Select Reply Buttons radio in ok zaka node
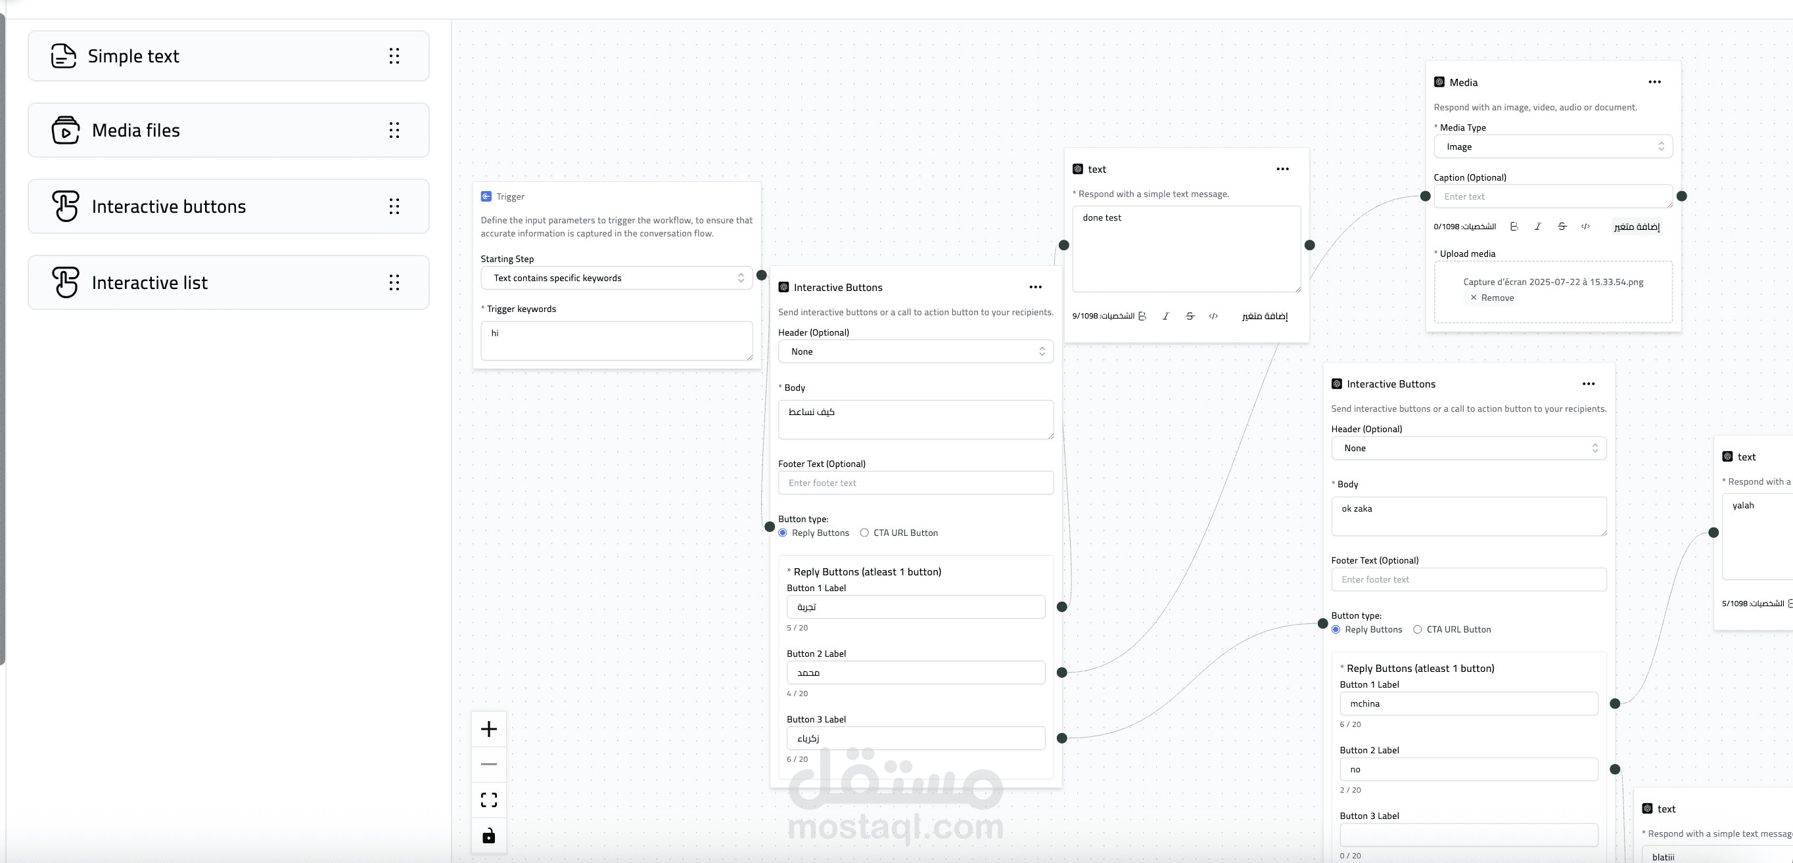Viewport: 1793px width, 863px height. (x=1336, y=629)
